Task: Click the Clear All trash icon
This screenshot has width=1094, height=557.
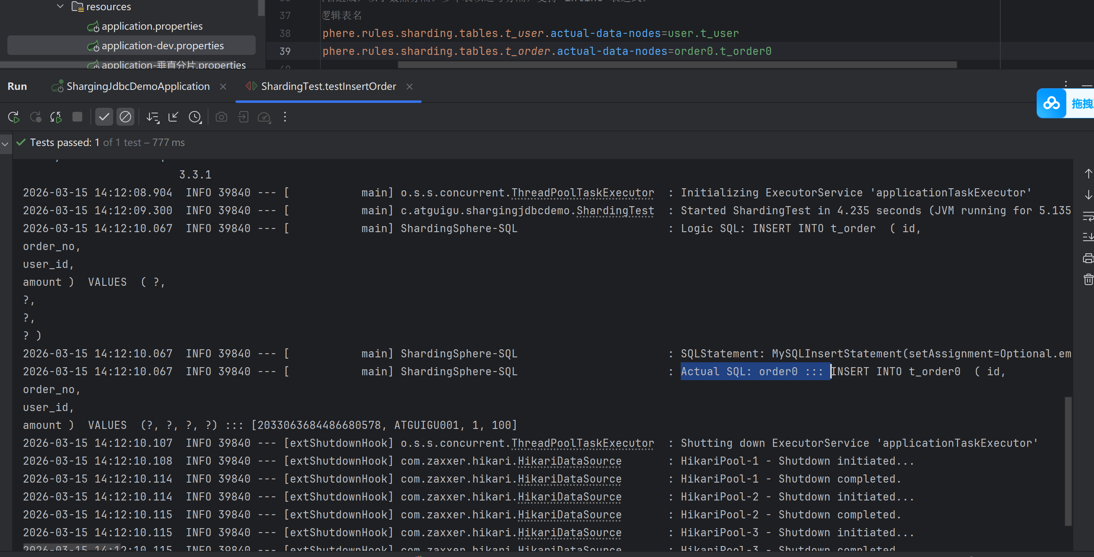Action: [x=1088, y=280]
